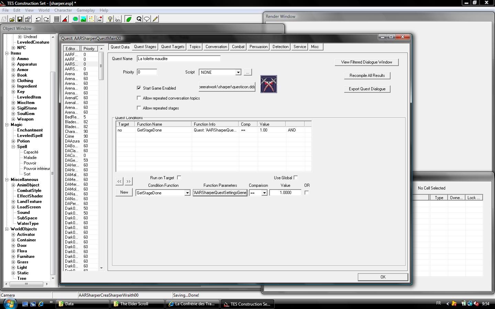The image size is (495, 309).
Task: Enable Allow repeated conversation topics
Action: (139, 98)
